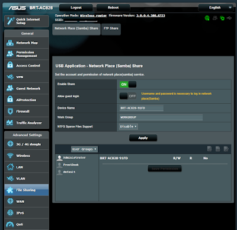This screenshot has height=230, width=237.
Task: Open the Traffic Analyzer menu item
Action: point(27,123)
